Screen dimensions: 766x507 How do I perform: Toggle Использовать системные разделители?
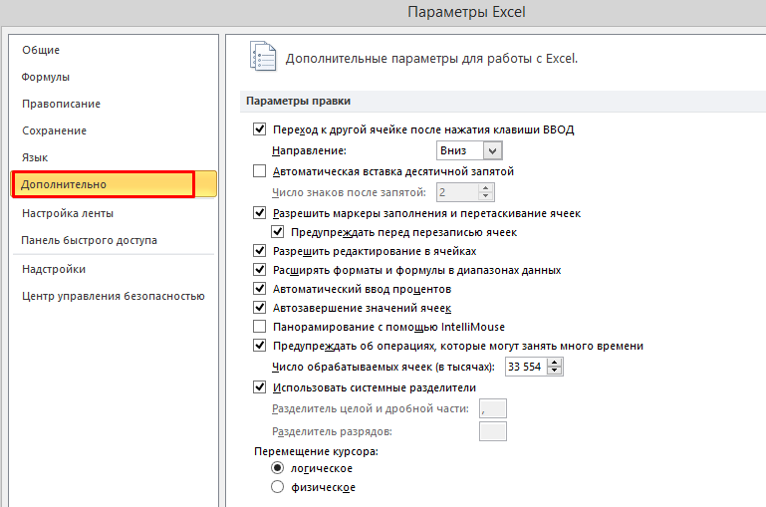259,387
